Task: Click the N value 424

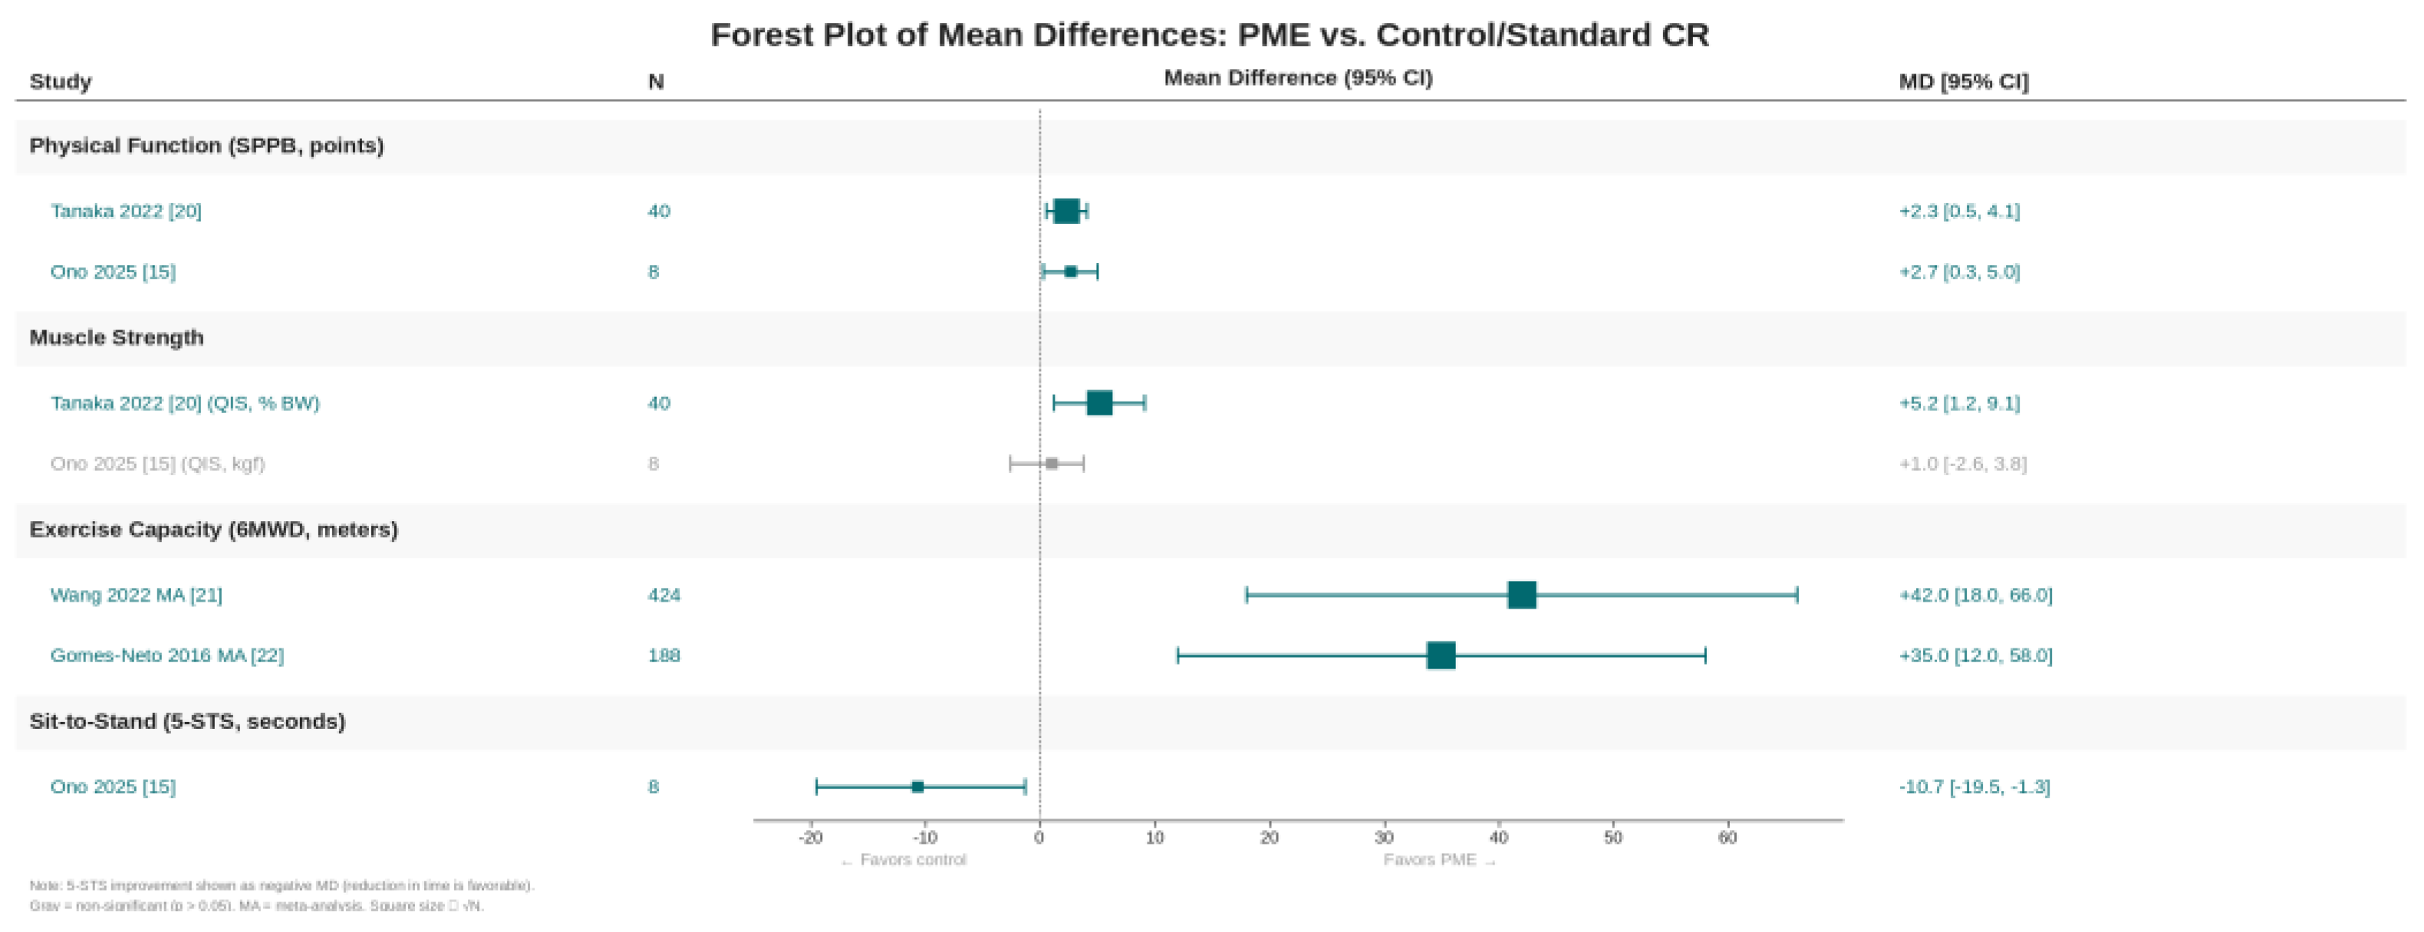Action: click(x=664, y=594)
